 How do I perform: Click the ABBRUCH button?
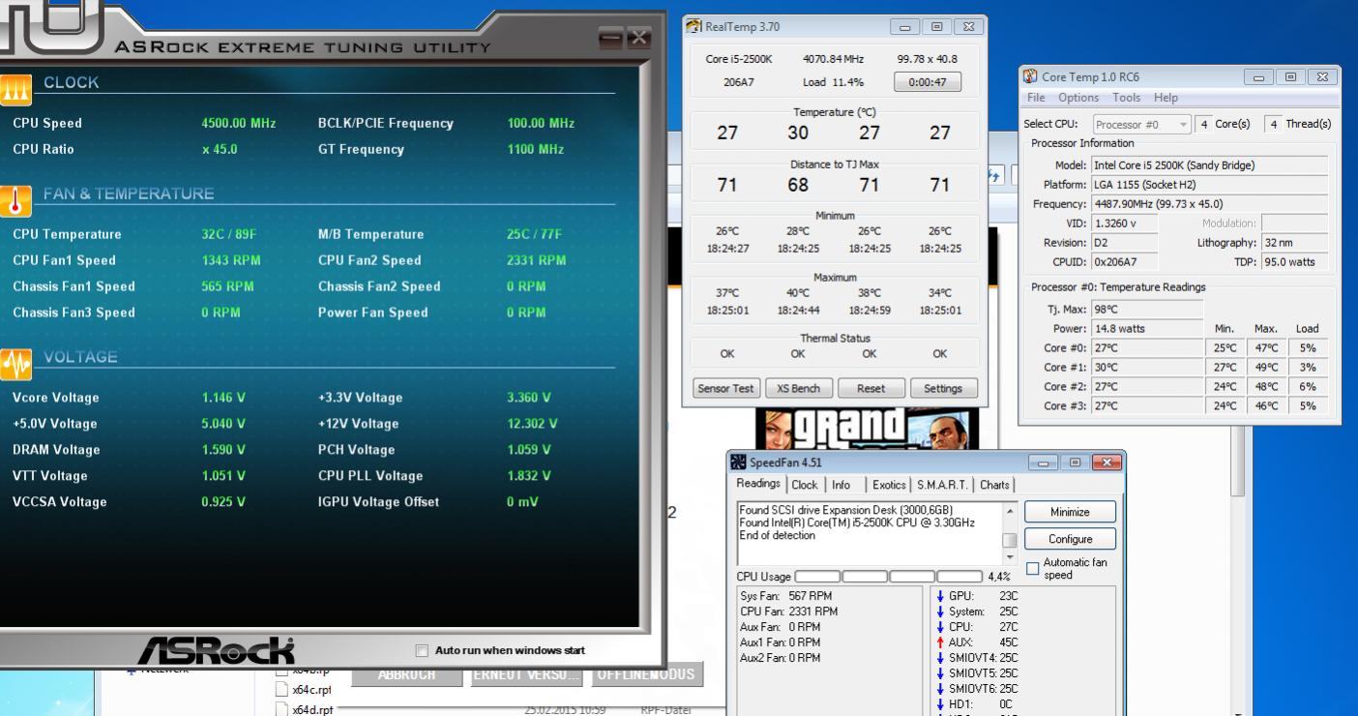click(x=405, y=673)
